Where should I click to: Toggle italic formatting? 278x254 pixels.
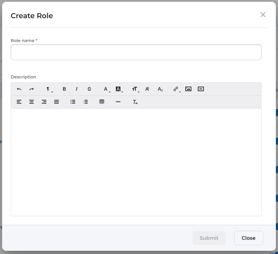(x=76, y=89)
